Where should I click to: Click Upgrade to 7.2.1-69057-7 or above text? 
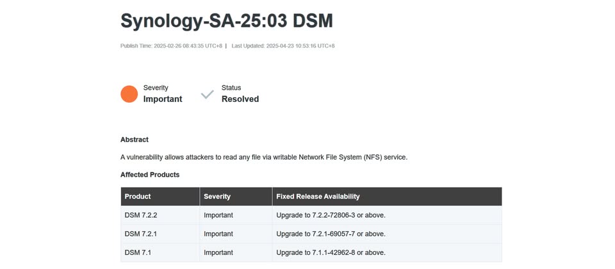pyautogui.click(x=331, y=234)
